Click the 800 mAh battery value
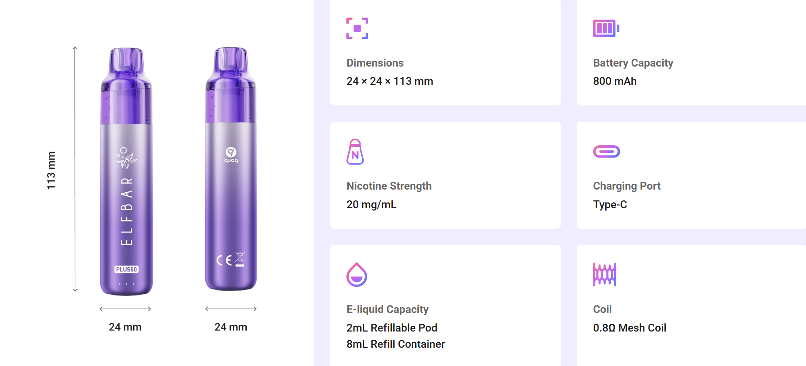This screenshot has height=366, width=806. (615, 81)
